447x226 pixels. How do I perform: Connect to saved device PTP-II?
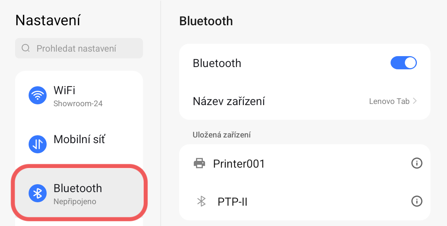[x=232, y=202]
